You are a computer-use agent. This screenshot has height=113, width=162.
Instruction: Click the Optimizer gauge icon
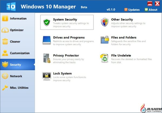5,30
